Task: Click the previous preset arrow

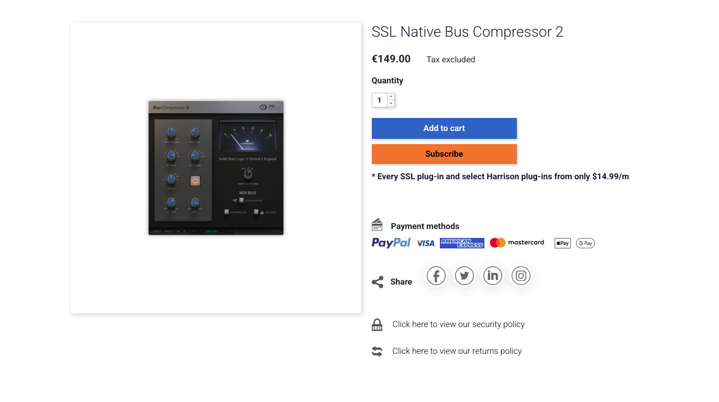Action: click(193, 231)
